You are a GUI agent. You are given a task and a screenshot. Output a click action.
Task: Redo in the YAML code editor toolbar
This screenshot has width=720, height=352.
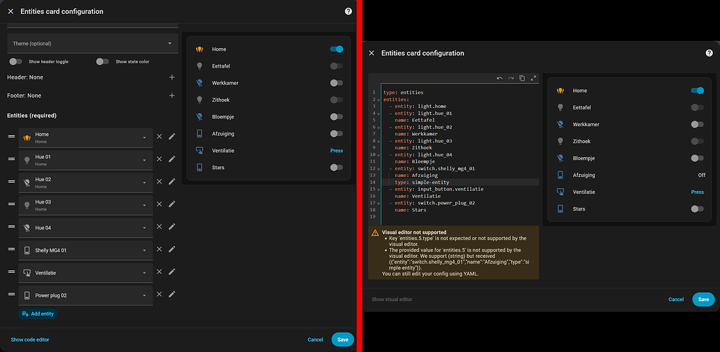tap(511, 79)
